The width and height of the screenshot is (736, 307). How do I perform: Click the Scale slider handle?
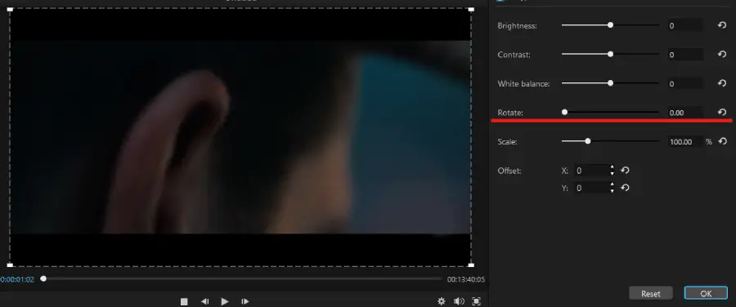[588, 141]
